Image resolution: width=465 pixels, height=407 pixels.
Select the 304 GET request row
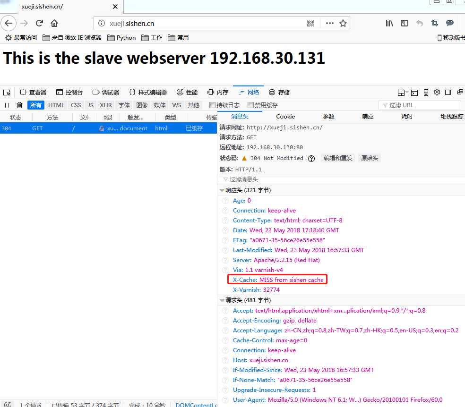coord(109,128)
